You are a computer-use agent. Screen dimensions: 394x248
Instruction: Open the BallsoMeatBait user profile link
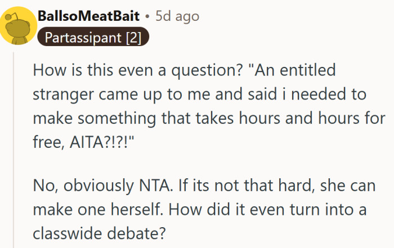coord(89,16)
